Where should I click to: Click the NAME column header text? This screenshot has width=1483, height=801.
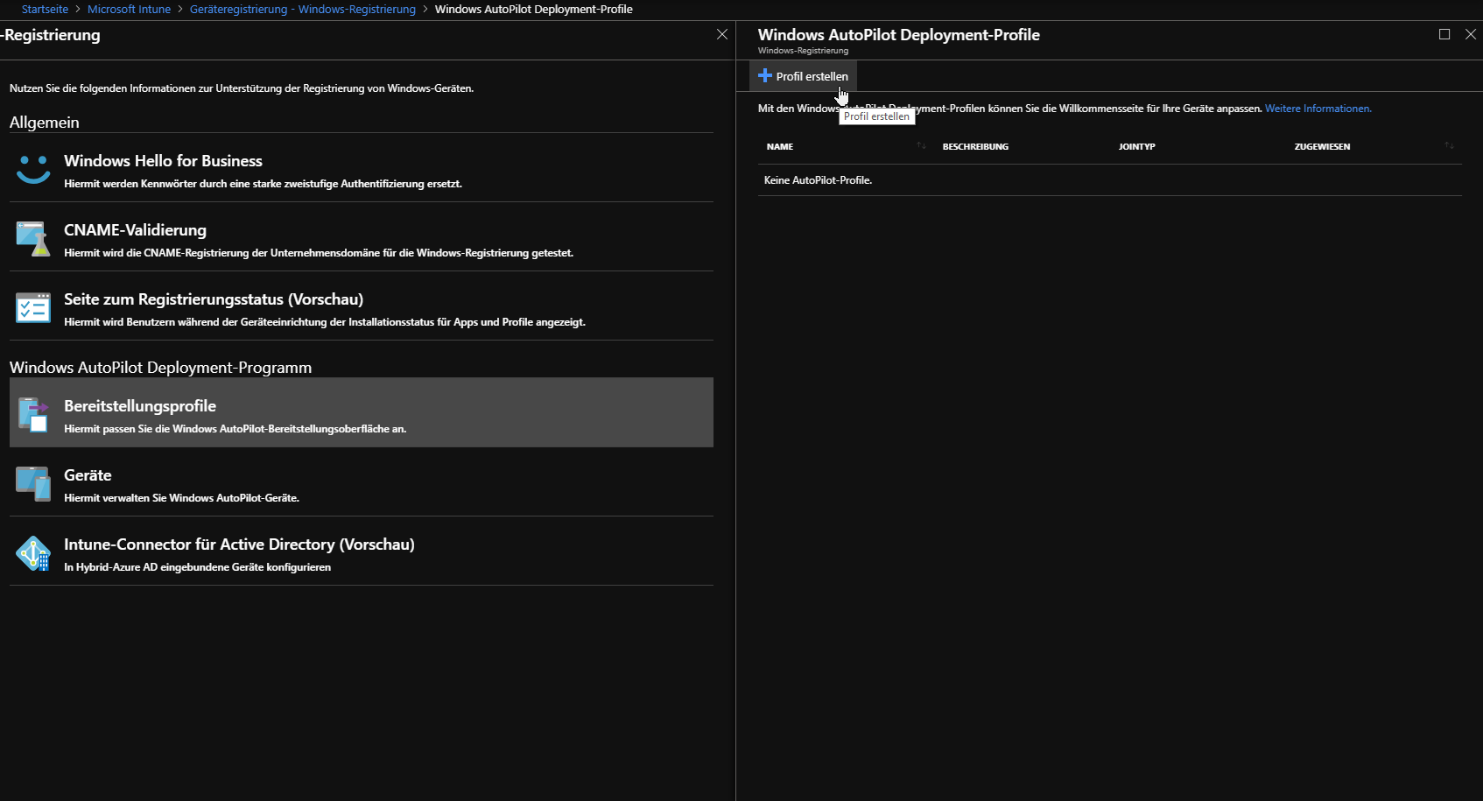(x=780, y=147)
